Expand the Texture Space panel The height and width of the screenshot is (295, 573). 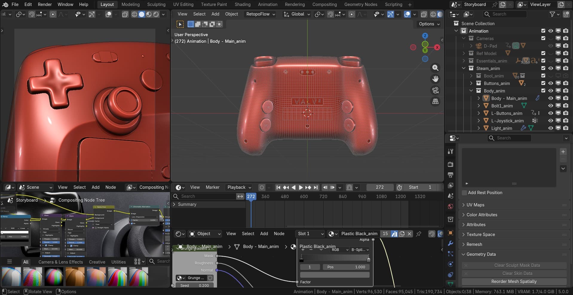click(x=514, y=235)
